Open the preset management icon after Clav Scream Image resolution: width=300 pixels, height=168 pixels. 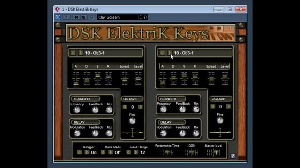[x=145, y=17]
